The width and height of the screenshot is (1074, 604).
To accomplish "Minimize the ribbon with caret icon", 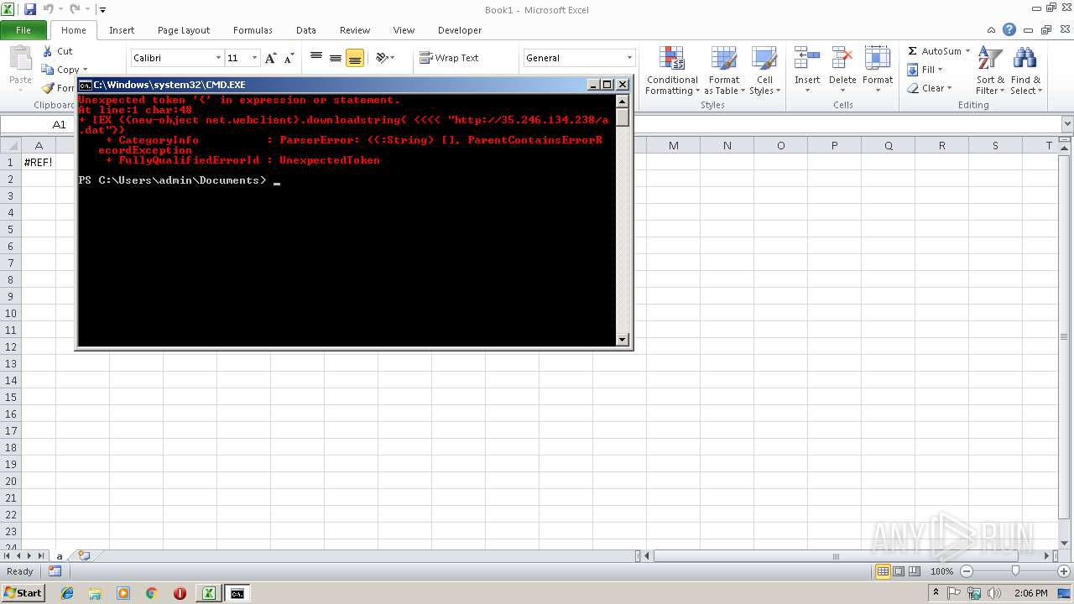I will click(993, 30).
